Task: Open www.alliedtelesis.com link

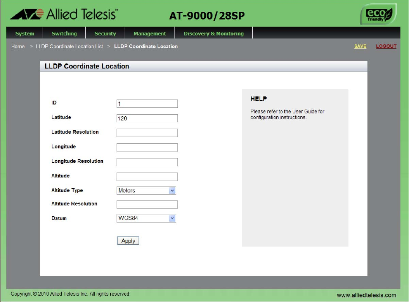Action: click(366, 295)
